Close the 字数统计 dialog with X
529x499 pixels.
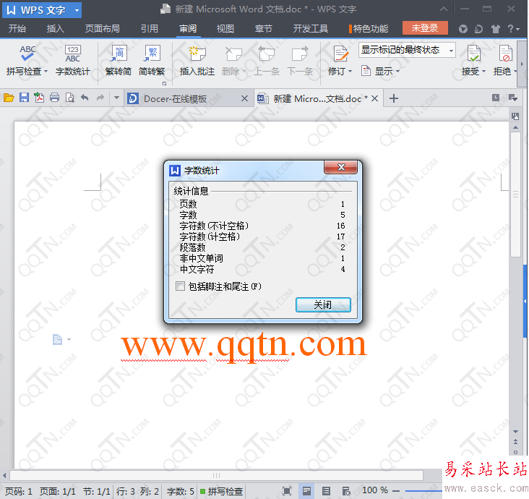pos(341,167)
